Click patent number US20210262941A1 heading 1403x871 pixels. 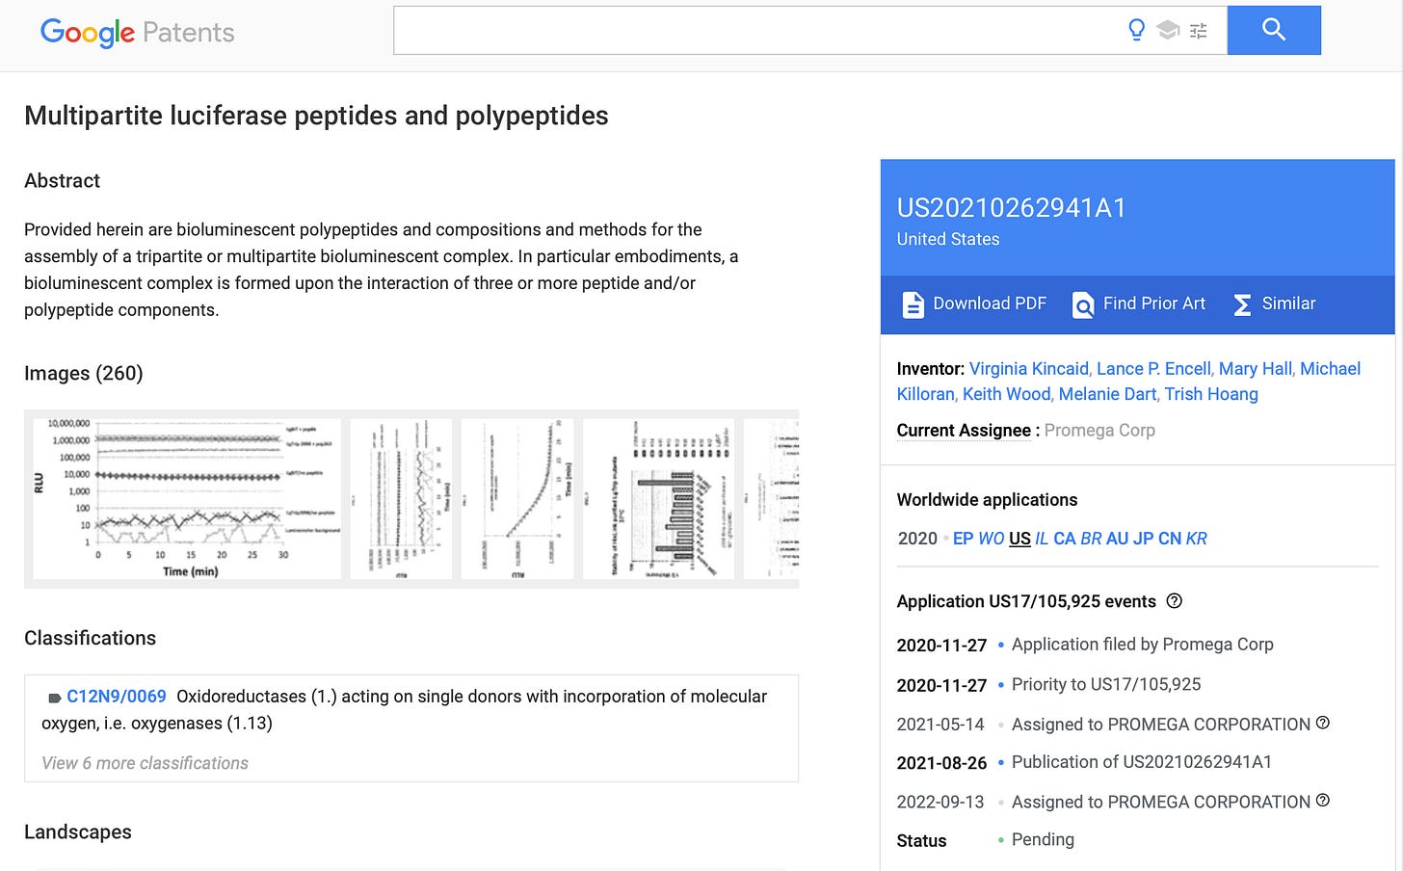(x=1012, y=208)
